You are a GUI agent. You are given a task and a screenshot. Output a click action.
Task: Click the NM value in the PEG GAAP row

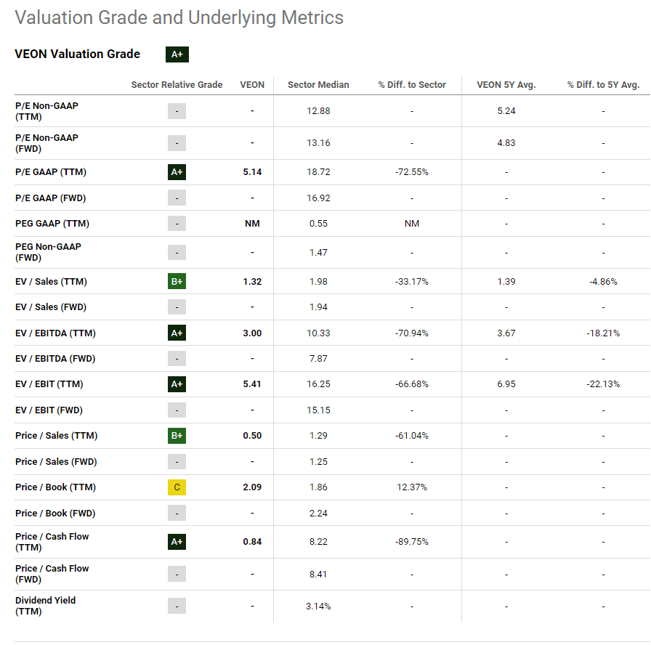(x=252, y=224)
